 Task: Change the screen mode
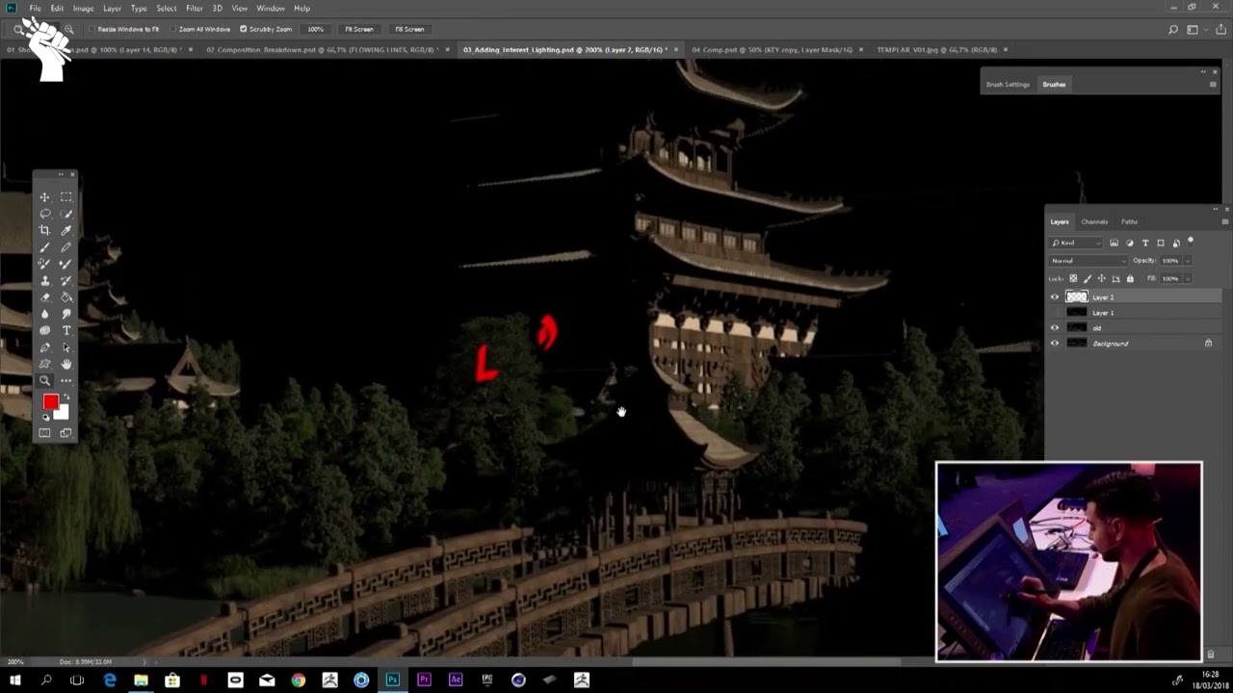coord(66,433)
